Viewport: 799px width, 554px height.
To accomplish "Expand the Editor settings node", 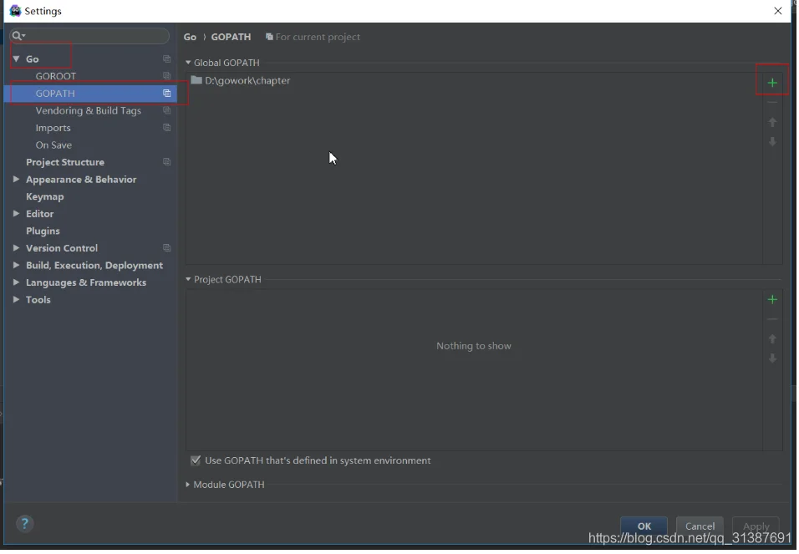I will click(17, 214).
